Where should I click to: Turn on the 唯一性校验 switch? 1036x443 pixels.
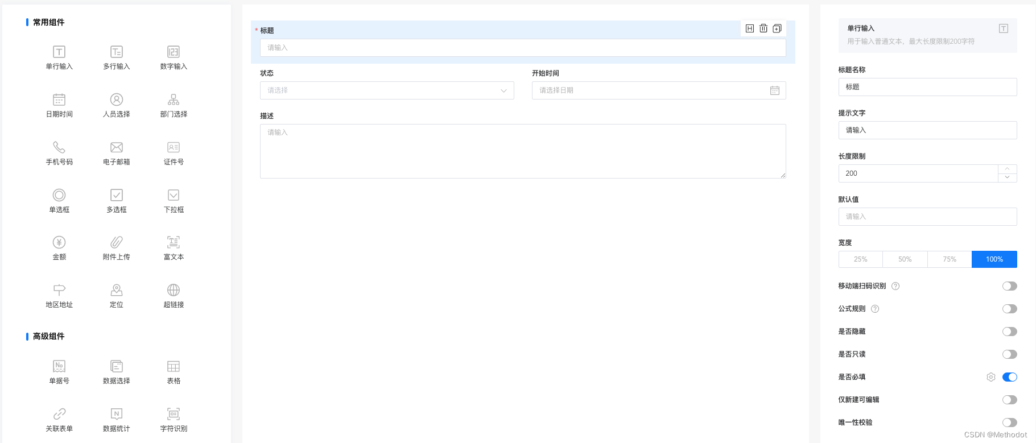[x=1010, y=423]
